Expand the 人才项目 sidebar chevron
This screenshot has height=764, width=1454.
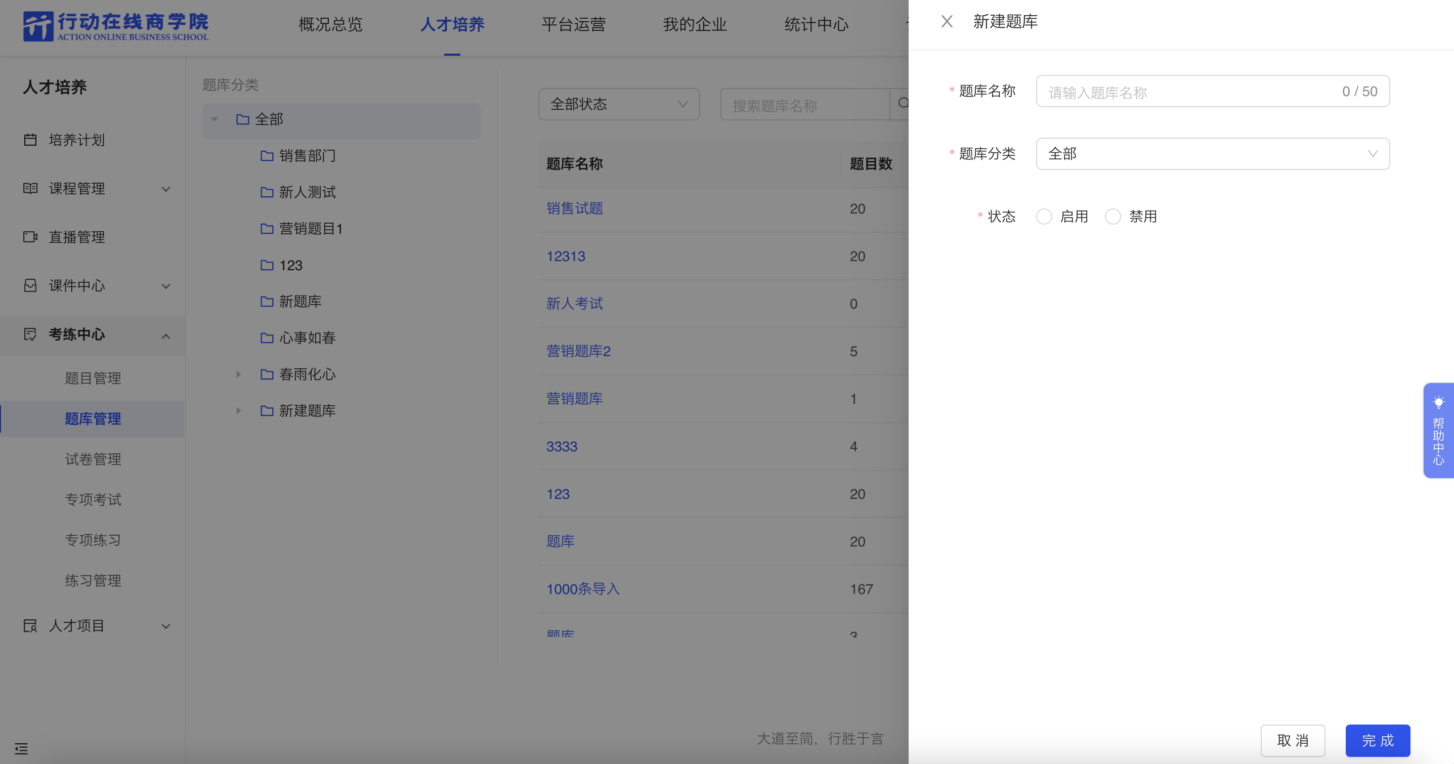click(x=166, y=626)
